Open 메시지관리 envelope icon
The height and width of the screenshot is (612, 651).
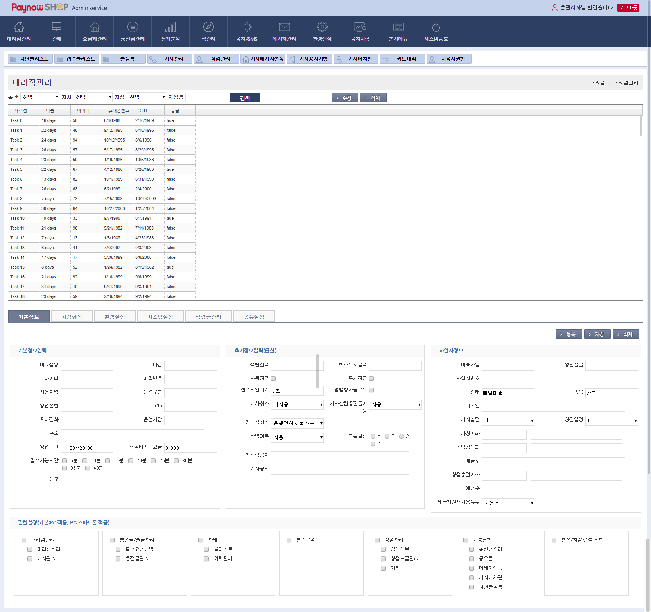[284, 27]
